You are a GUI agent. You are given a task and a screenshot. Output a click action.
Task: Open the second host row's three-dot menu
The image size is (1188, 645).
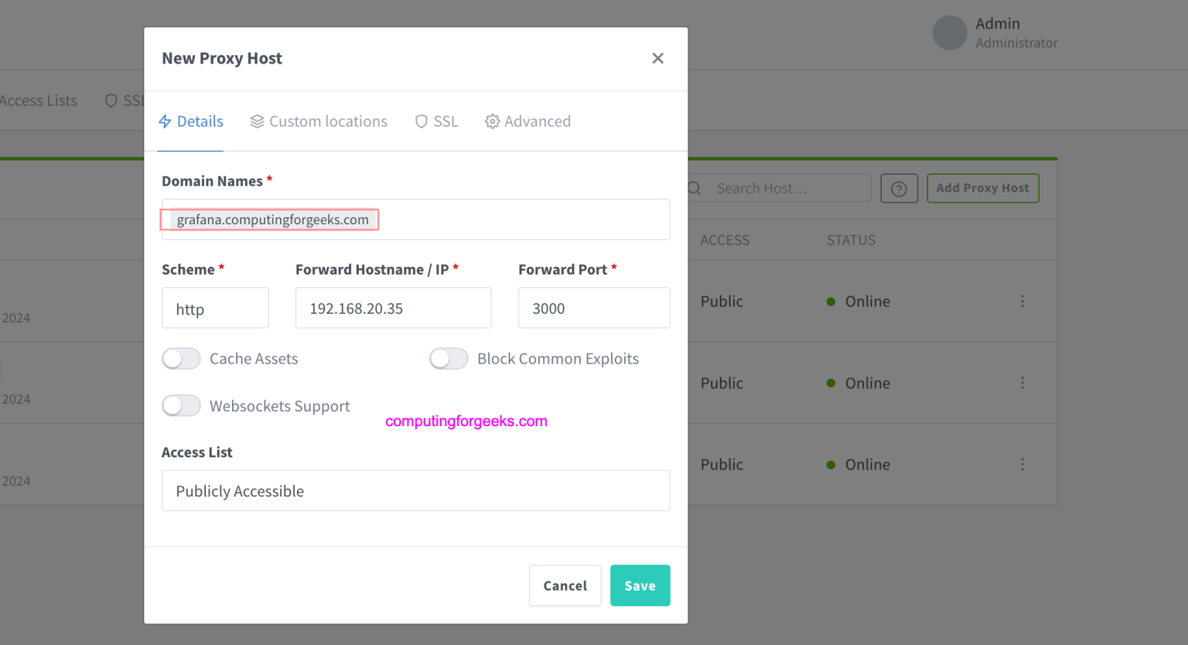point(1022,383)
